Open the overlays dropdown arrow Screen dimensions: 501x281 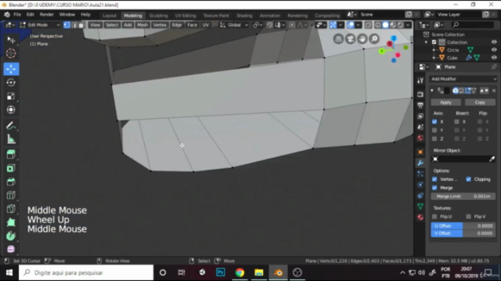[358, 25]
